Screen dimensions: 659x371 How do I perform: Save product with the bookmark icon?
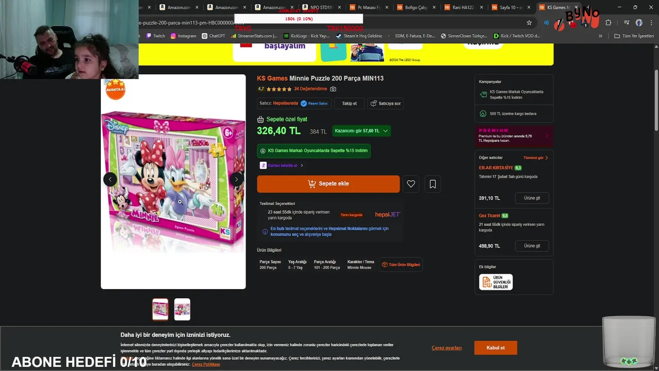point(432,184)
